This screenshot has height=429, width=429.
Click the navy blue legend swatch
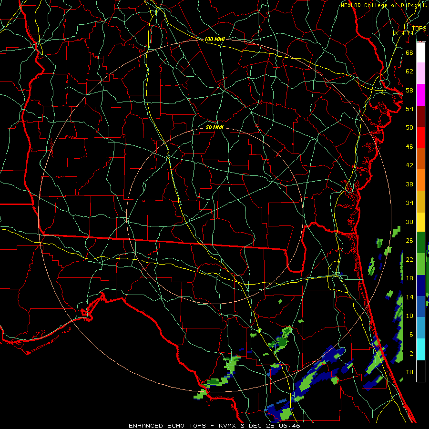click(421, 286)
